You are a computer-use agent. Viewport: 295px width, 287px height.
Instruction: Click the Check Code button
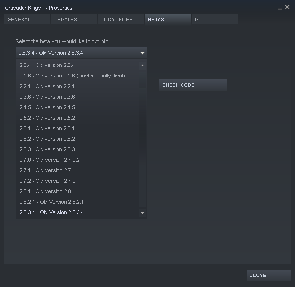[193, 85]
